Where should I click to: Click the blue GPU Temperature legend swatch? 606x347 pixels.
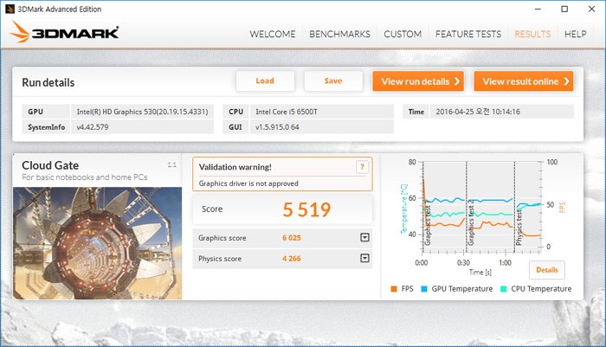click(x=424, y=289)
